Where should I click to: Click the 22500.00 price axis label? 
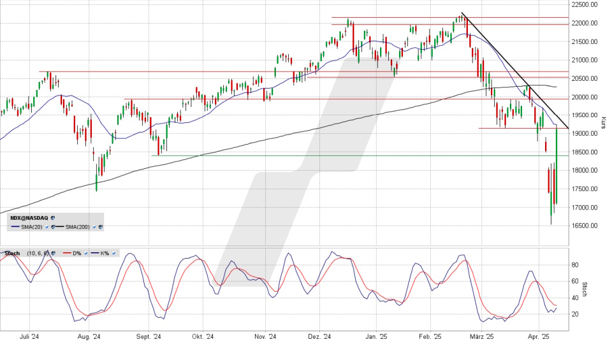coord(585,4)
